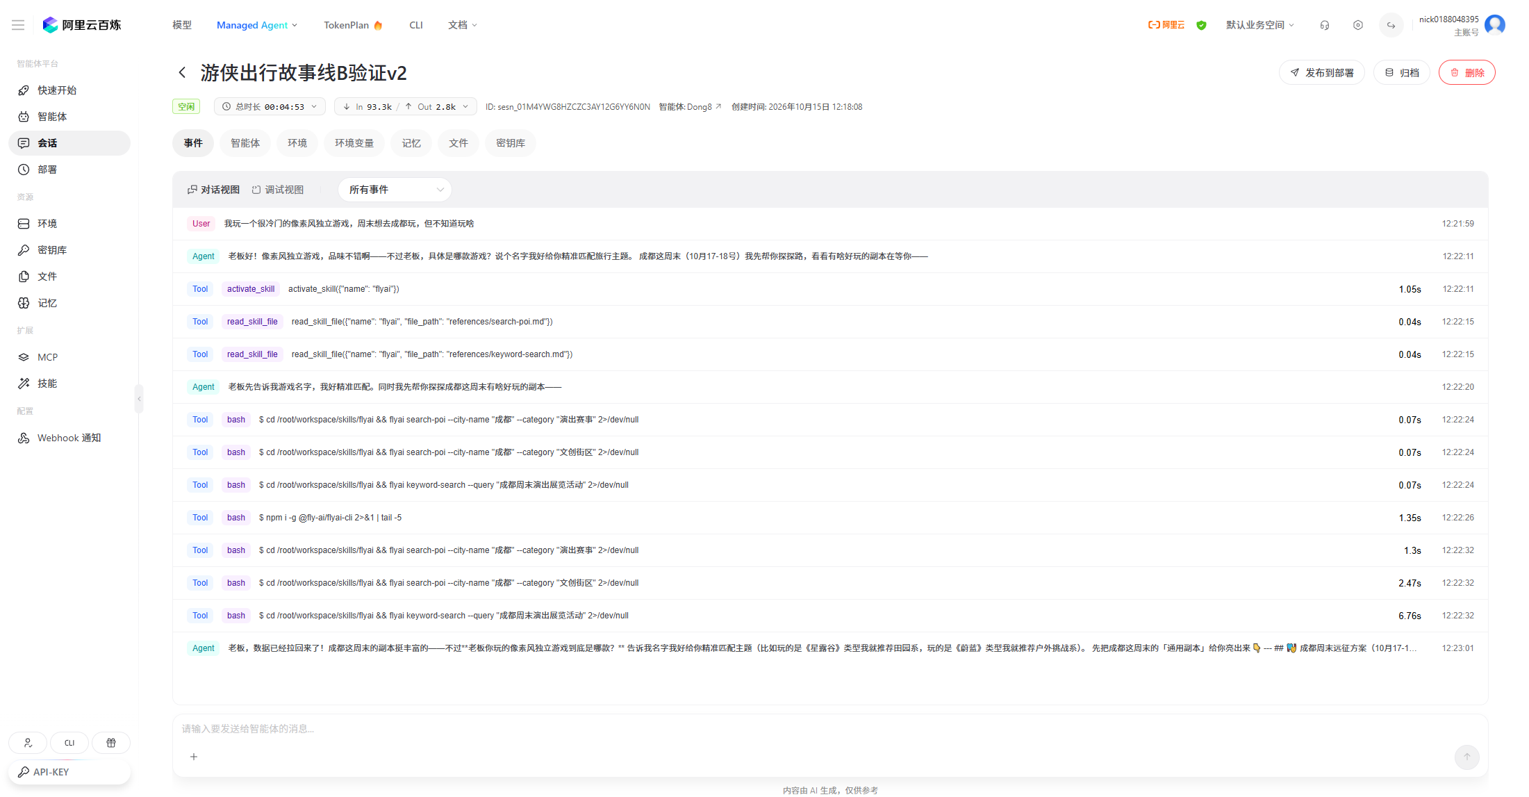Switch to 调试视图 view
The width and height of the screenshot is (1529, 797).
click(278, 190)
